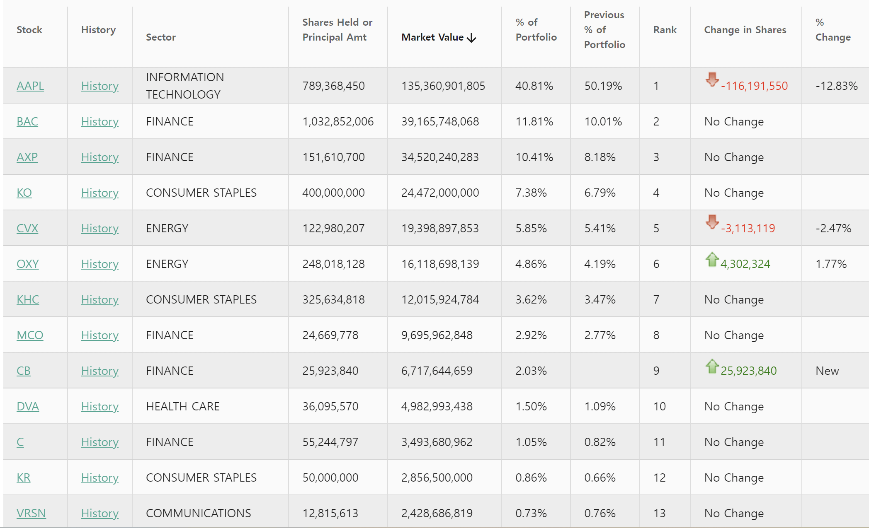View History for KR
The image size is (869, 528).
click(x=100, y=477)
